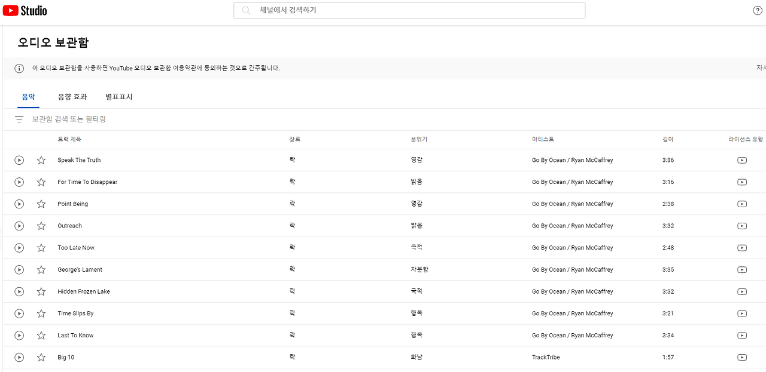Star the track Hidden Frozen Lake
This screenshot has width=766, height=372.
41,291
